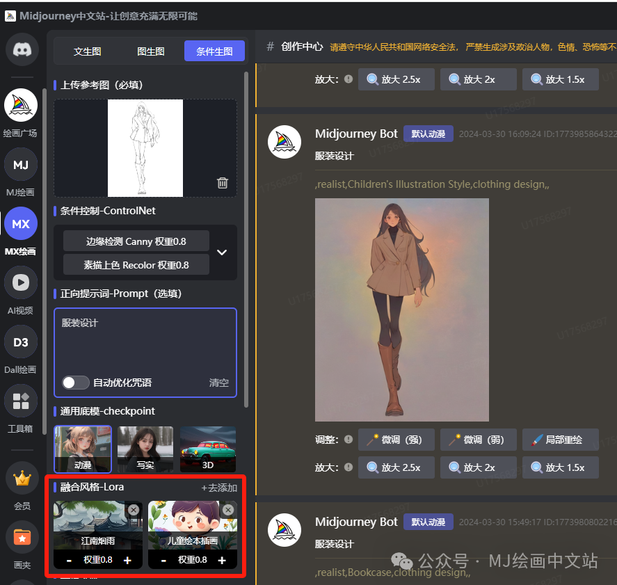Open the AI视频 section

[21, 282]
